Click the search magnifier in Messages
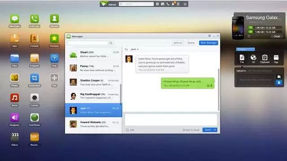Viewport: 287px width, 161px height. [111, 43]
